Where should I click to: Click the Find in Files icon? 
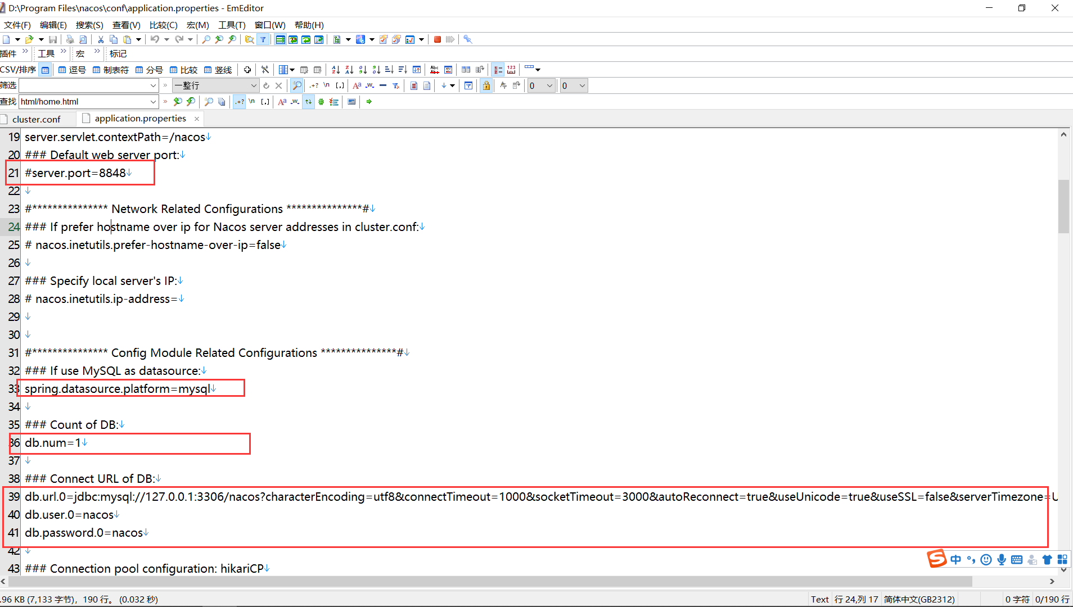(x=249, y=39)
